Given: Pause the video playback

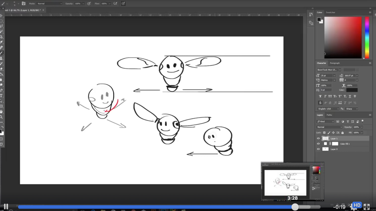Looking at the screenshot, I should tap(6, 207).
